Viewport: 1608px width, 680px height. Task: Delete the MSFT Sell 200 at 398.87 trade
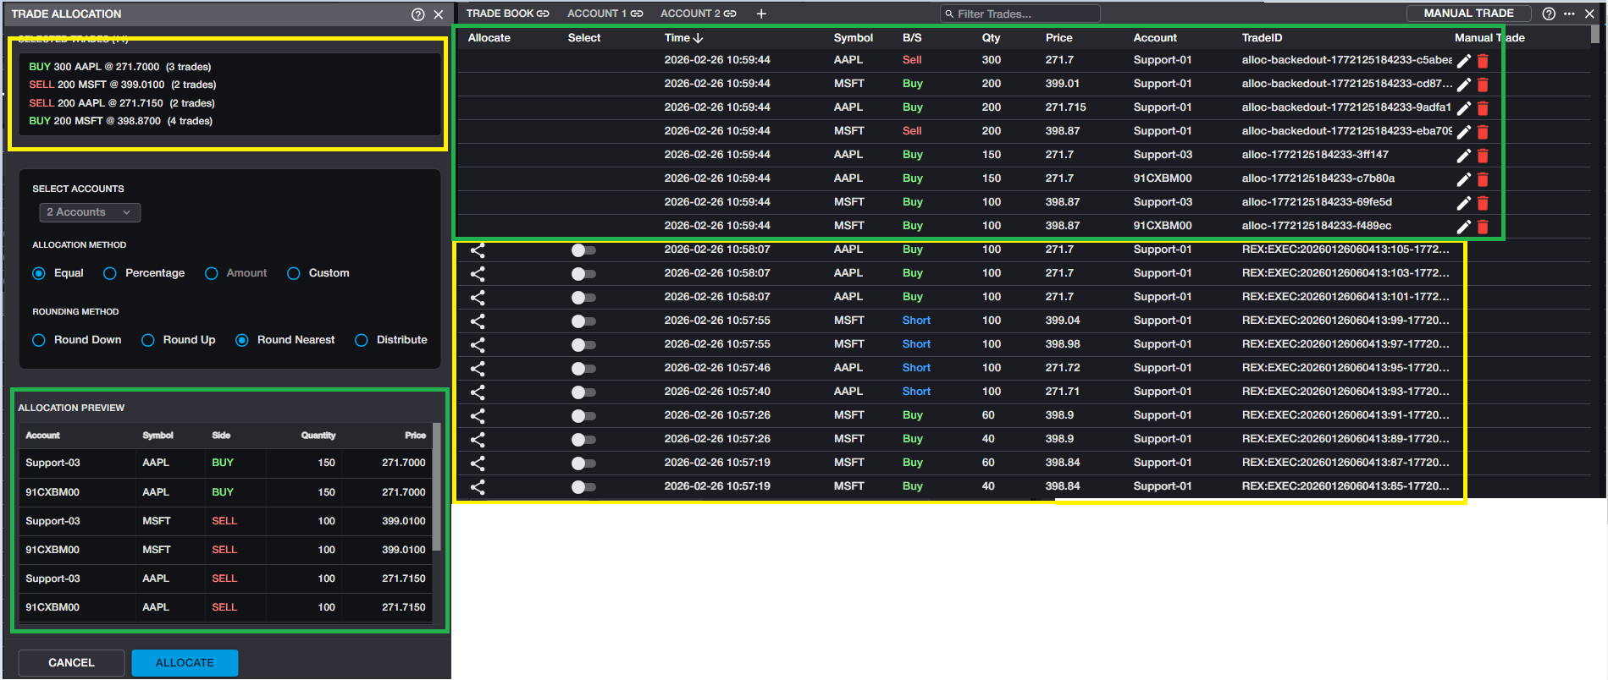click(1483, 132)
